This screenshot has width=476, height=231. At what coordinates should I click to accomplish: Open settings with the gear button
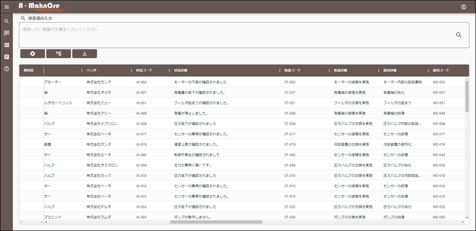pos(33,53)
